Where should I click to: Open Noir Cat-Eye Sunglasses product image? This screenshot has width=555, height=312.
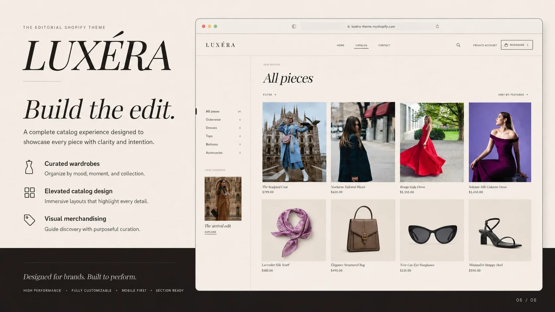(432, 230)
